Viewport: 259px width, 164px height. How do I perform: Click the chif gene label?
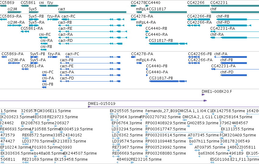coord(213,9)
